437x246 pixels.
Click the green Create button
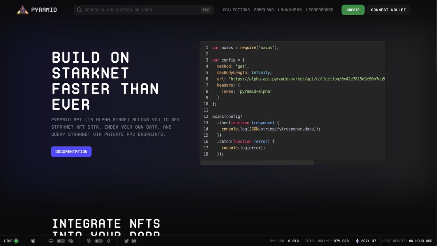353,10
